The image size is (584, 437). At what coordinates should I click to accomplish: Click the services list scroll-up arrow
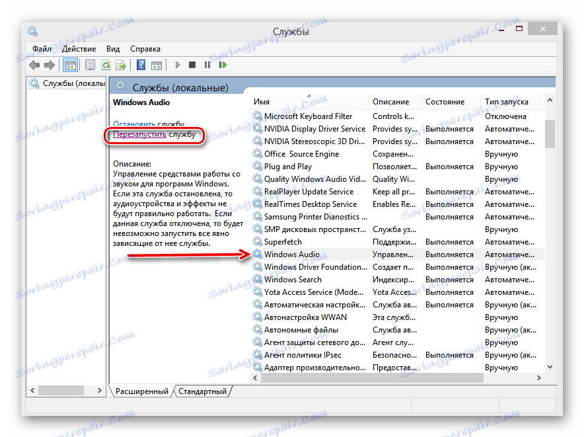click(x=550, y=100)
